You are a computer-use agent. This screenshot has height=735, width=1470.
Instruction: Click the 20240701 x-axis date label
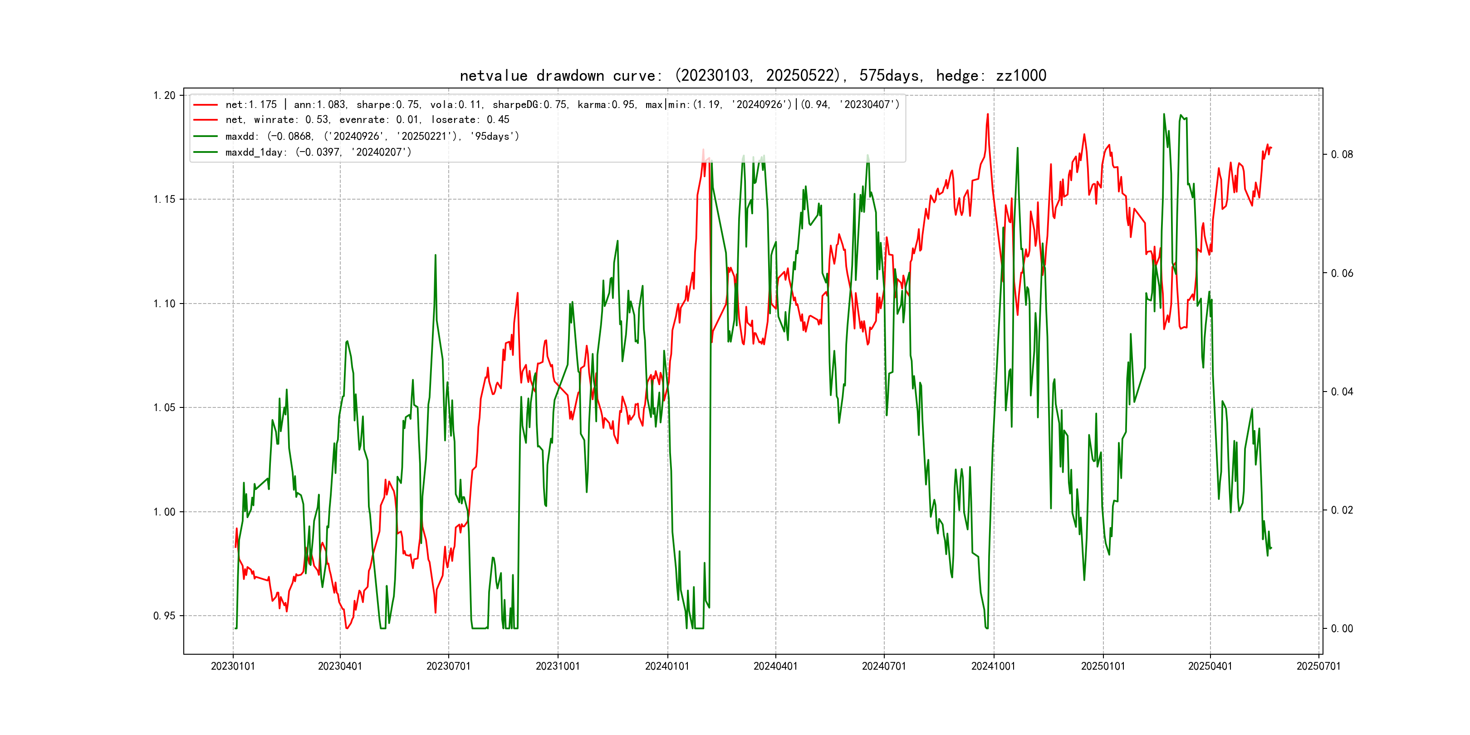(884, 666)
